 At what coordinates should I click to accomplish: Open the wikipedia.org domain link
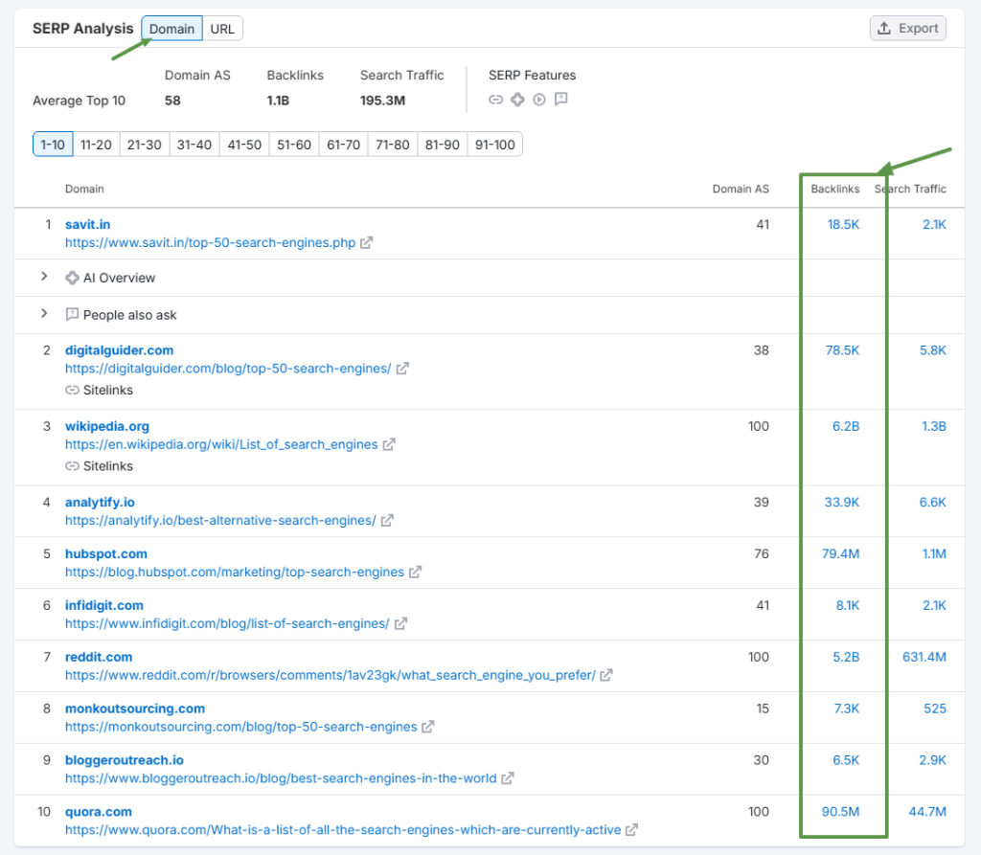tap(107, 426)
